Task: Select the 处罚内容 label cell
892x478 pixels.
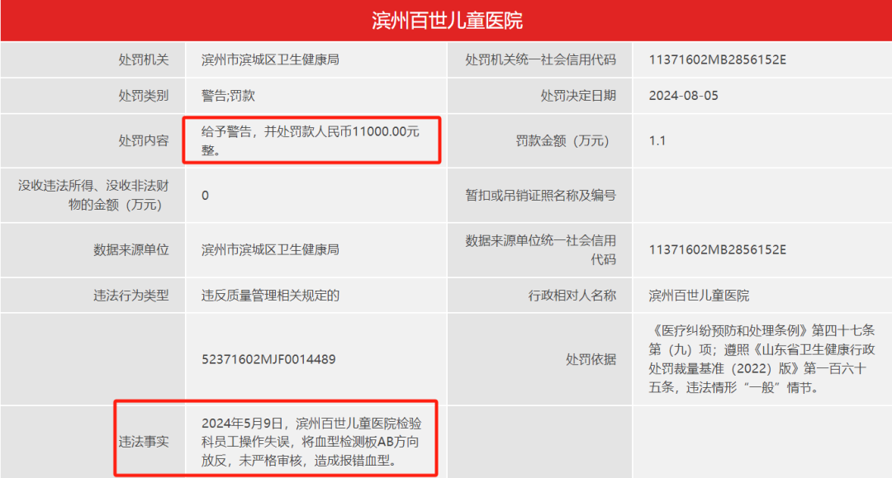Action: tap(144, 141)
